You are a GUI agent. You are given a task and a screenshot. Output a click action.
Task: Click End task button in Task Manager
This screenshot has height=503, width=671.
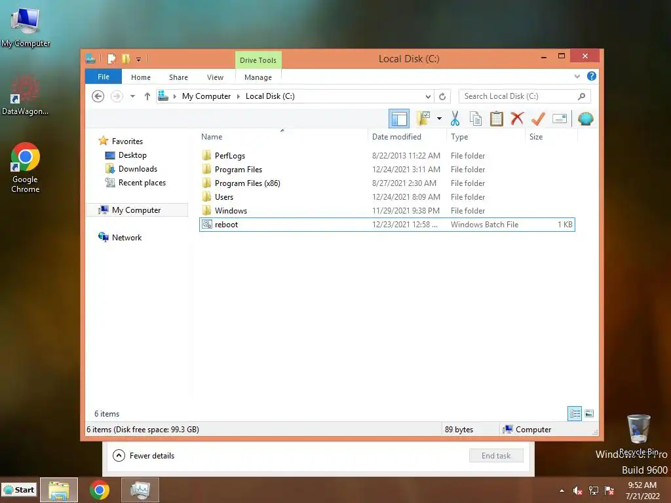(x=496, y=456)
